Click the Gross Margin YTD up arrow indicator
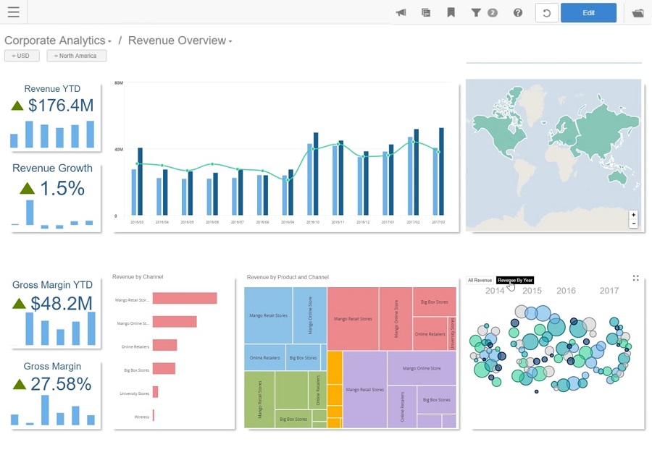Viewport: 652px width, 460px height. pyautogui.click(x=19, y=304)
